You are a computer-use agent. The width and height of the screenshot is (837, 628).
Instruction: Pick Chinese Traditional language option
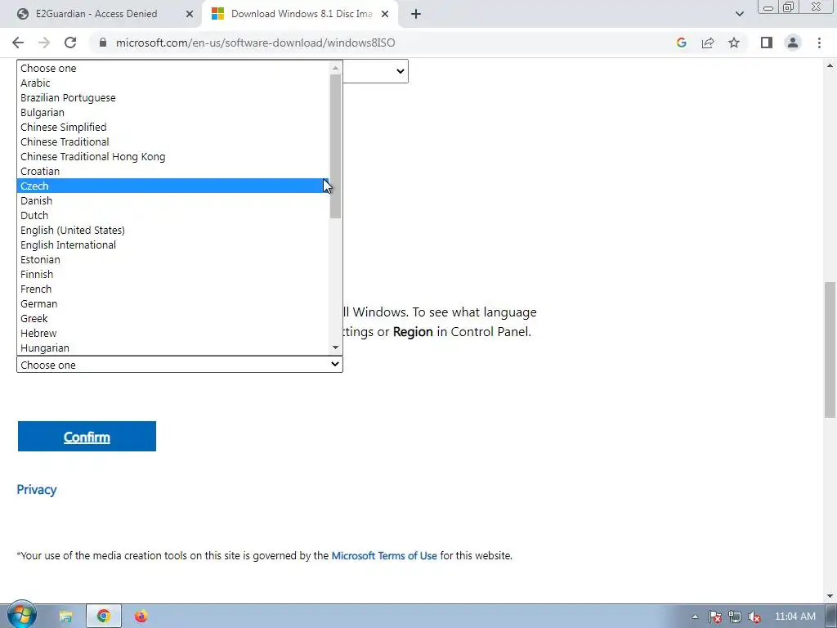tap(173, 141)
